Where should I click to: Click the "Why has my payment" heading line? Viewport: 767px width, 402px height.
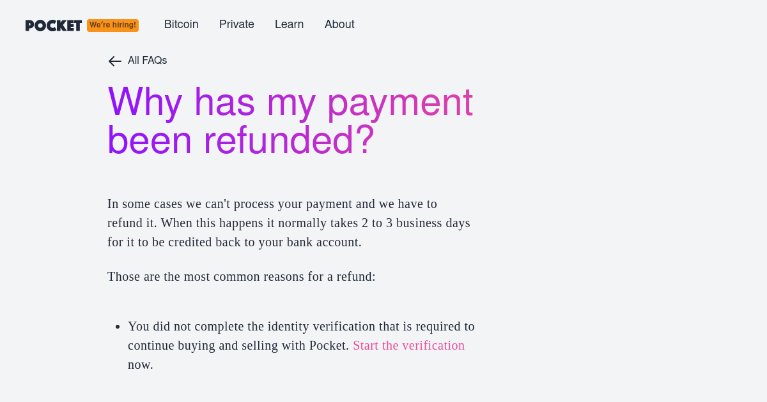[x=290, y=102]
